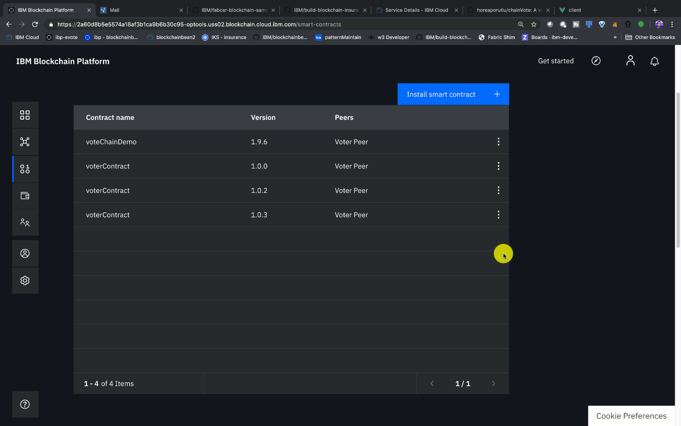The image size is (681, 426).
Task: Click the IBM Blockchain Platform title
Action: click(63, 61)
